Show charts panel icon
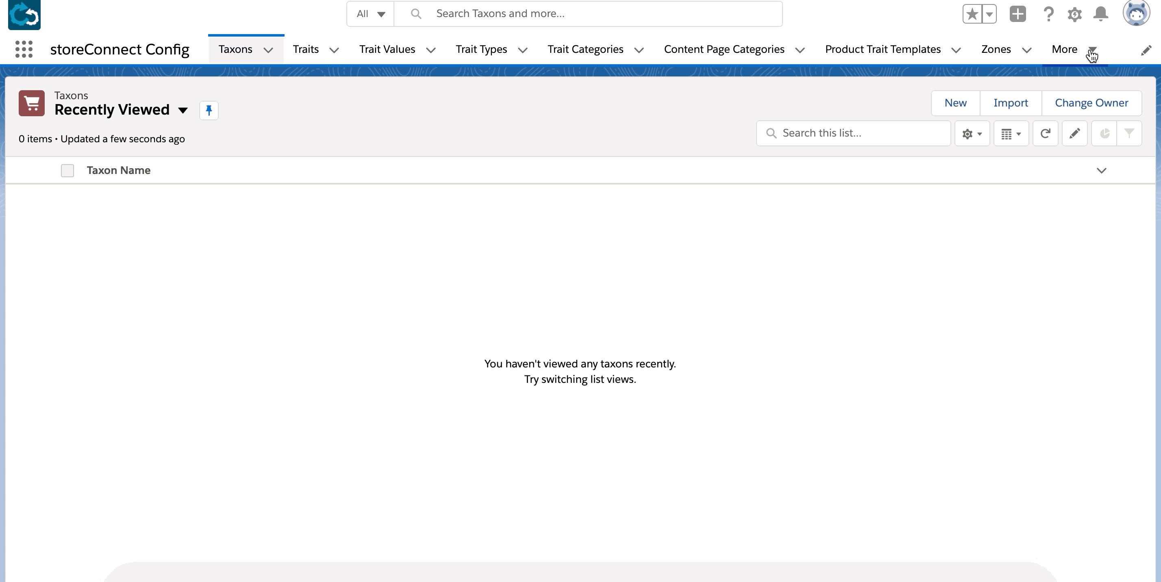1161x582 pixels. click(1104, 133)
